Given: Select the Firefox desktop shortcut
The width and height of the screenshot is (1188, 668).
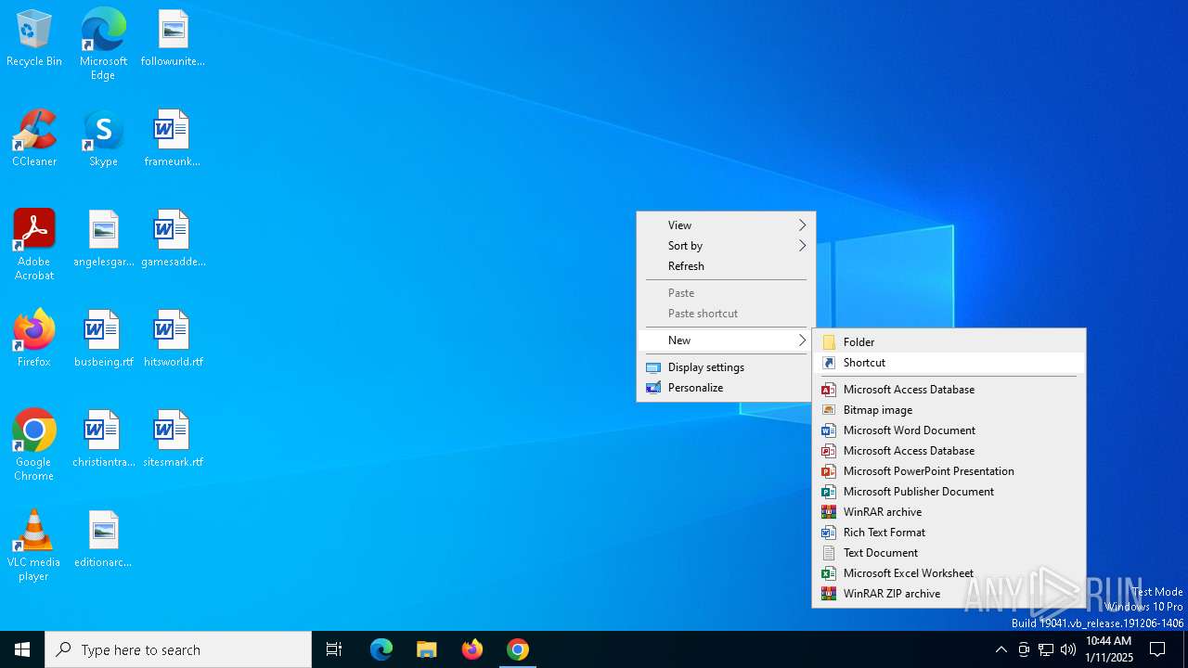Looking at the screenshot, I should pyautogui.click(x=34, y=340).
